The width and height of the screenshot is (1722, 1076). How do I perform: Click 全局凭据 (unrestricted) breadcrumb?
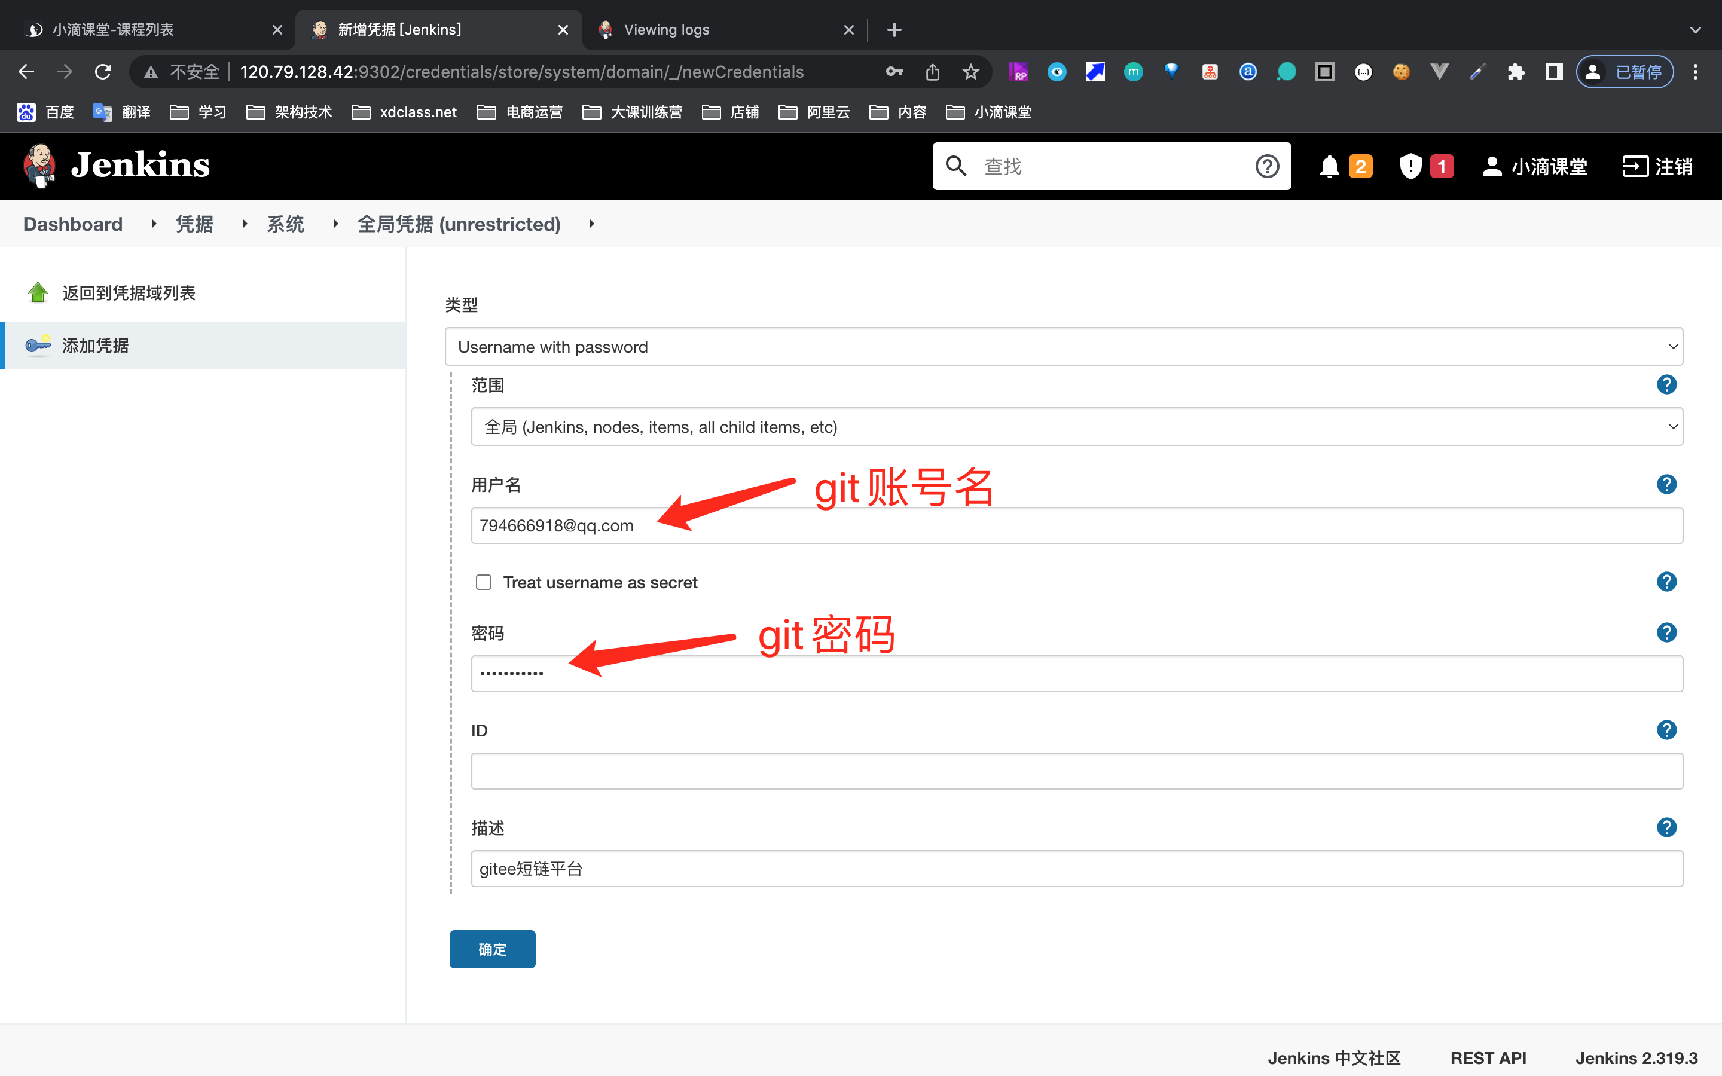click(x=459, y=224)
